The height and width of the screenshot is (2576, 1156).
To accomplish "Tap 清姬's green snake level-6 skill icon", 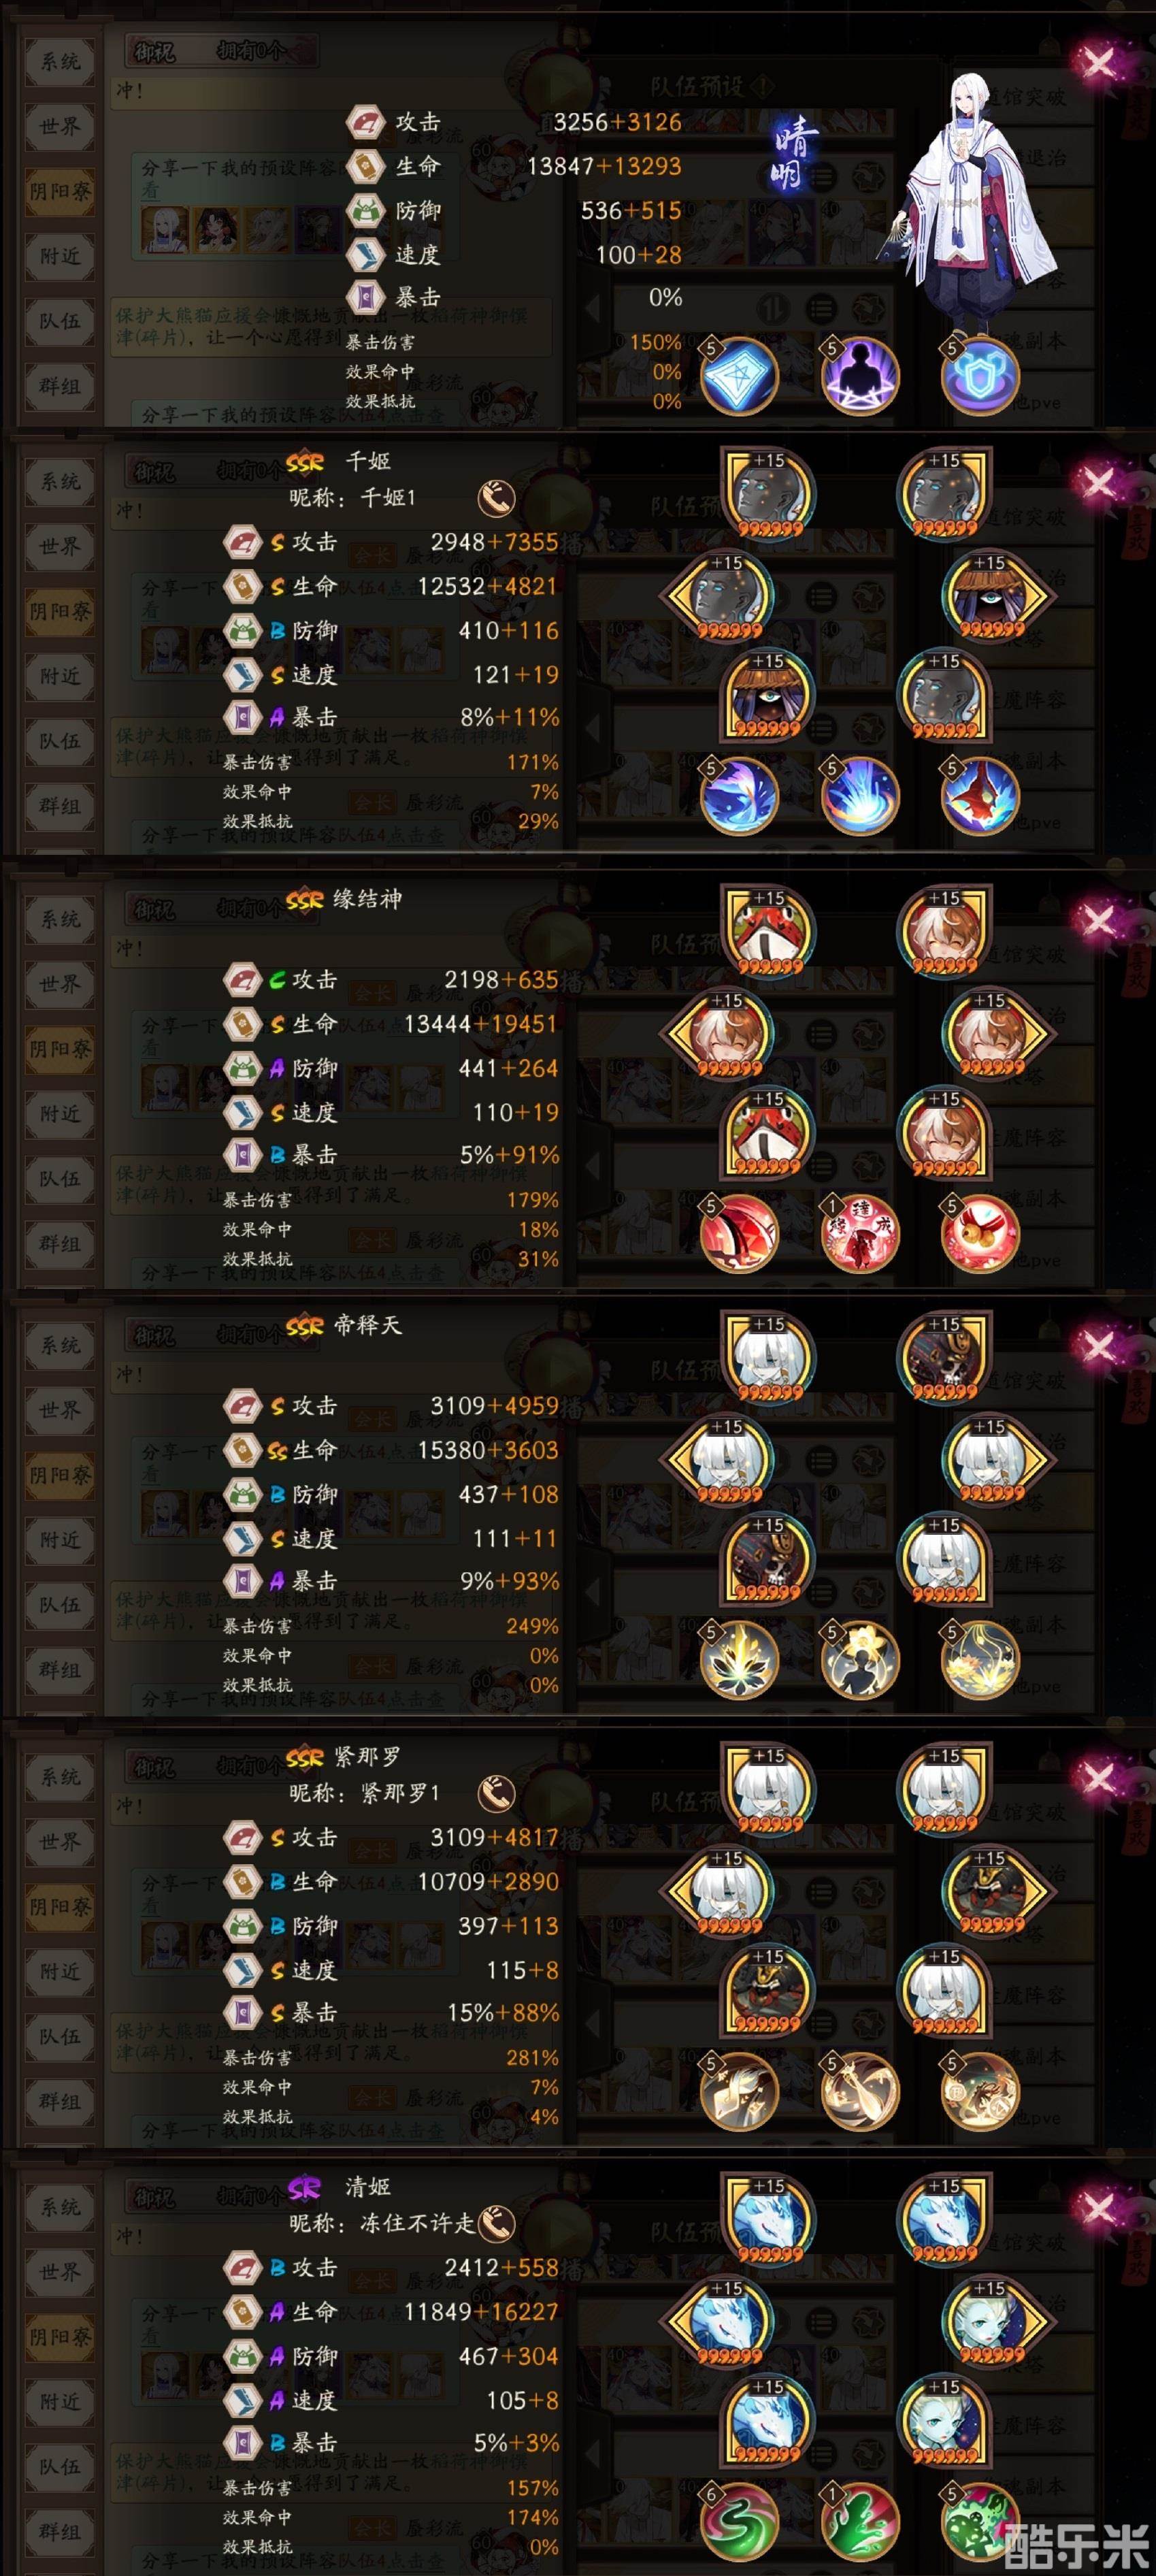I will click(739, 2522).
